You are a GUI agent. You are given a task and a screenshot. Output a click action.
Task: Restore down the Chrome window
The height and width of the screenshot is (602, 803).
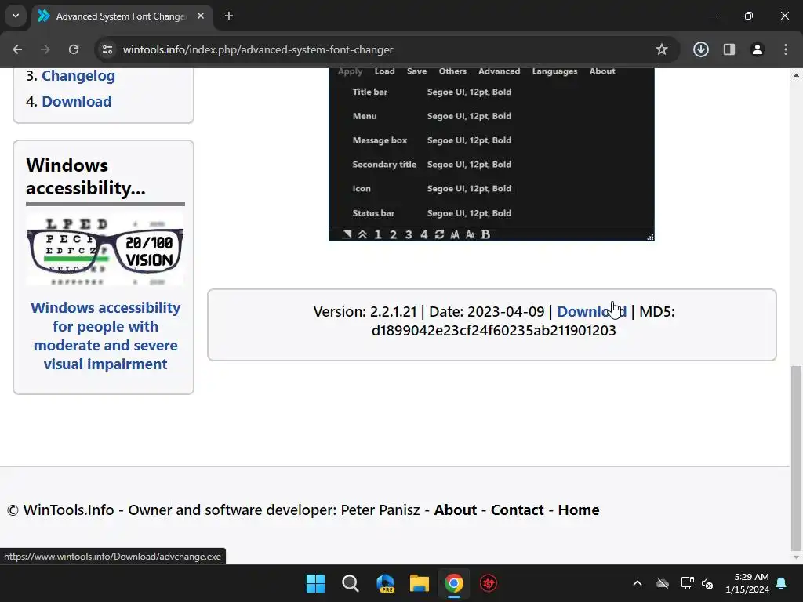[749, 16]
